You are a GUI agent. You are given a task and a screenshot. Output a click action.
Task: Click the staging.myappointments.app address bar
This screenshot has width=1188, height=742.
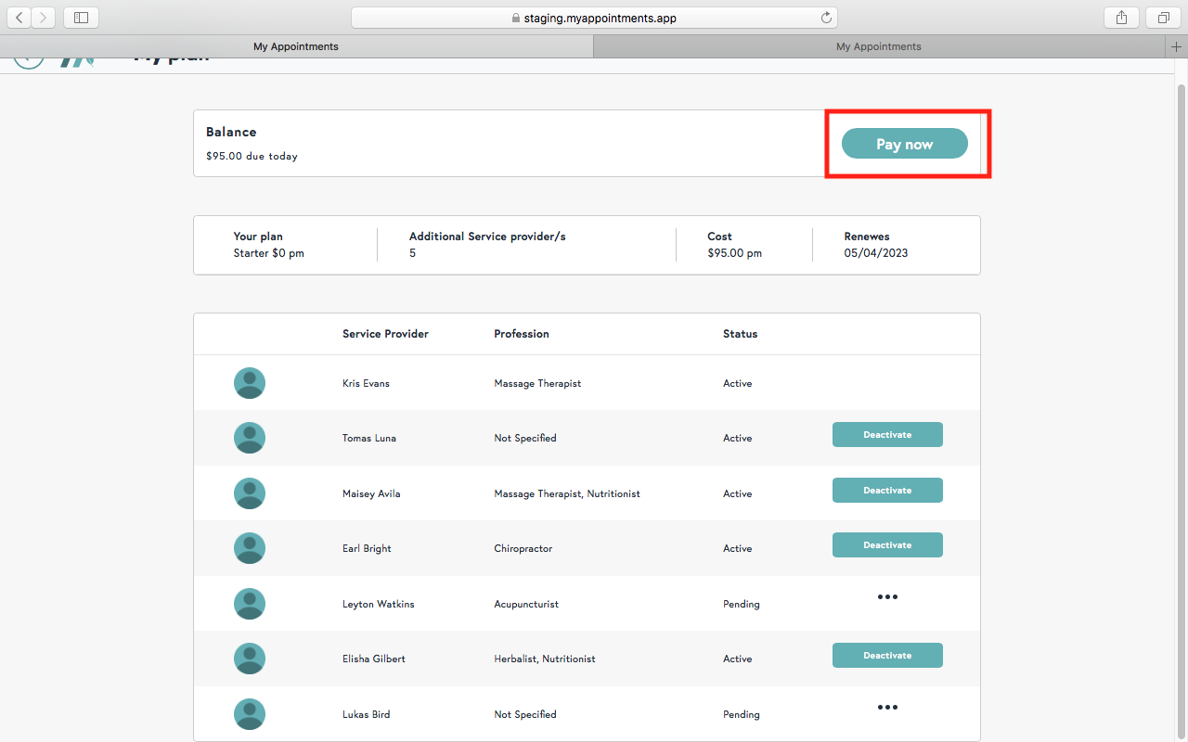pos(594,18)
